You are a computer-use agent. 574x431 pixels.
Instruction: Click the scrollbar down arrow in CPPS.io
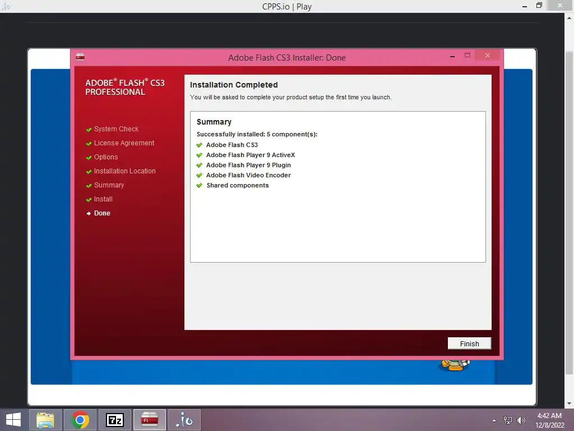click(570, 403)
